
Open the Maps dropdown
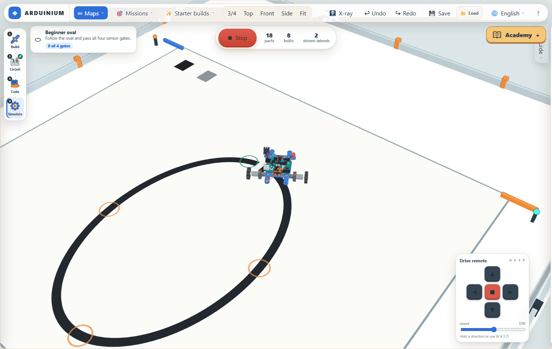coord(91,13)
